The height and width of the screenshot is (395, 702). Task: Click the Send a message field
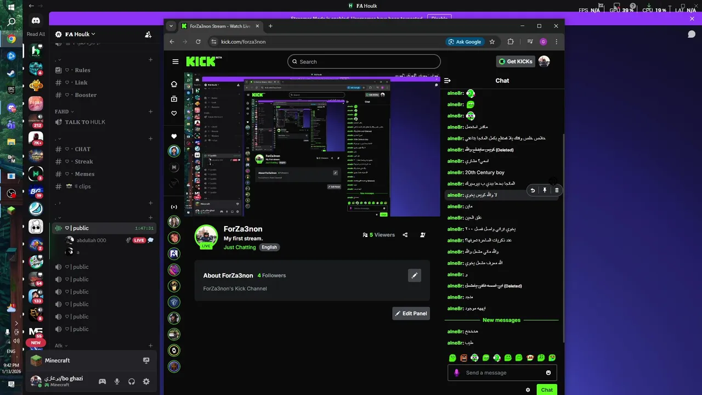(x=502, y=373)
